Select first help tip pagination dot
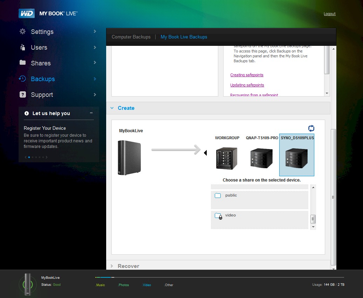Viewport: 363px width, 298px height. [x=29, y=157]
